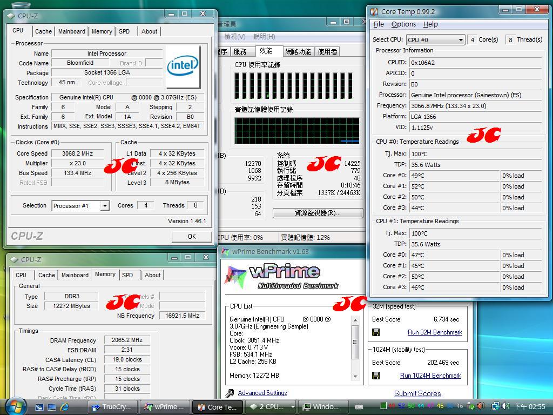Click the DRAM Frequency 2065.2 MHz value
This screenshot has height=415, width=553.
pyautogui.click(x=127, y=340)
